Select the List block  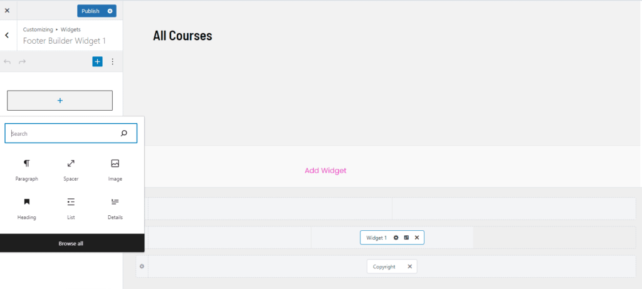pyautogui.click(x=71, y=208)
